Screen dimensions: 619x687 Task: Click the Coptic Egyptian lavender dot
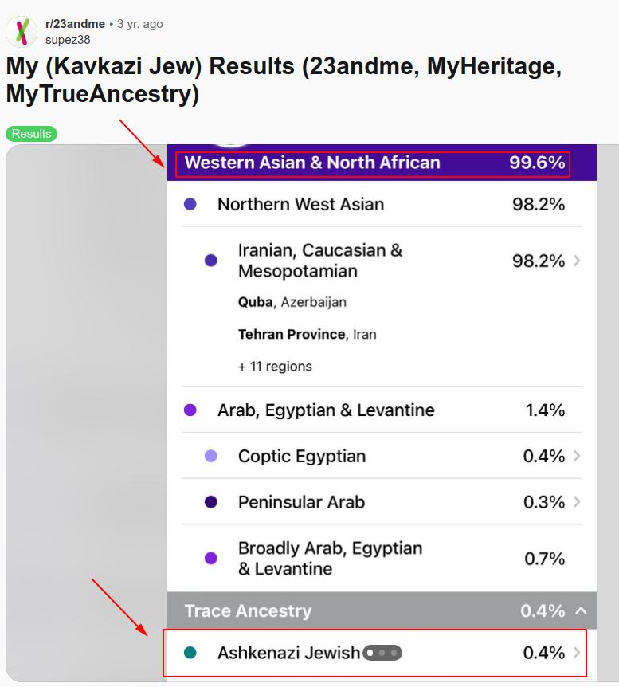coord(211,456)
